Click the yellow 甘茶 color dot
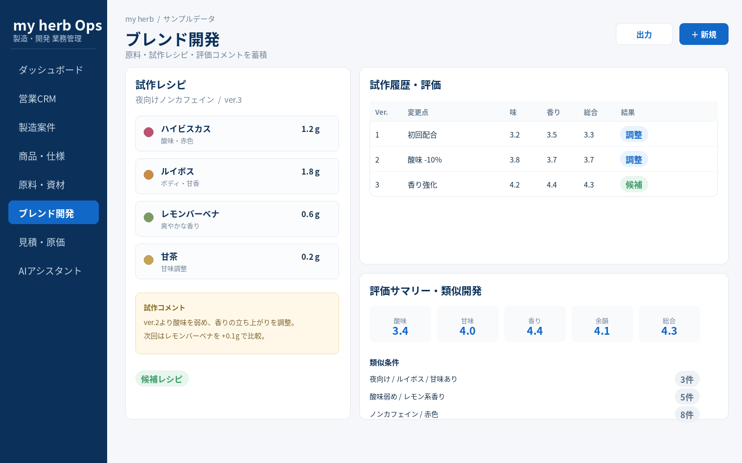 click(x=148, y=260)
